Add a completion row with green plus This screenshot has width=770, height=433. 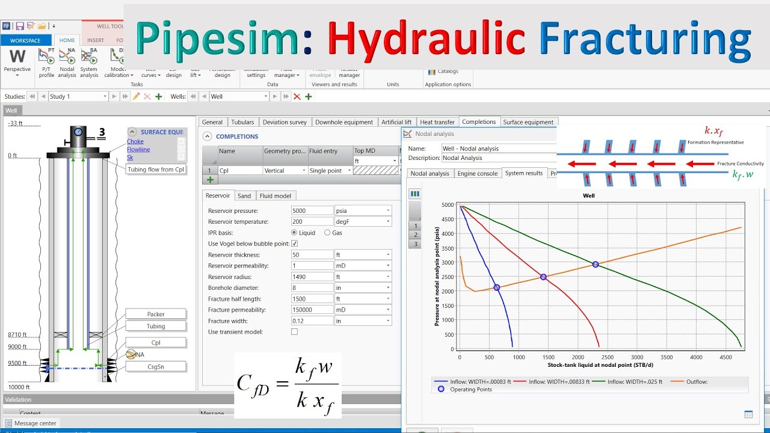pos(210,179)
